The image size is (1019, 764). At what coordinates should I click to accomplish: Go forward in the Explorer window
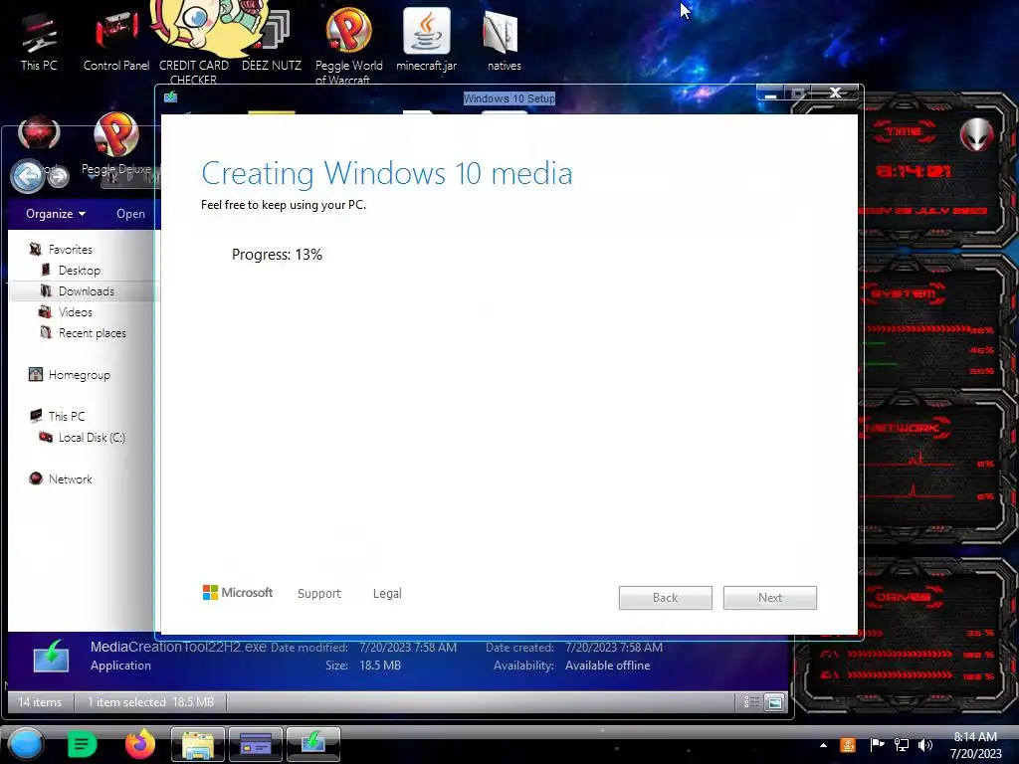coord(59,176)
